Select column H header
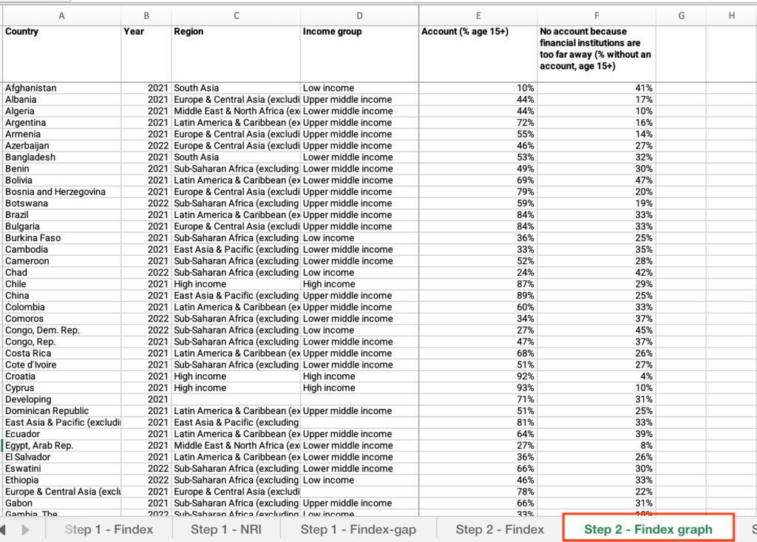This screenshot has width=757, height=542. point(732,16)
